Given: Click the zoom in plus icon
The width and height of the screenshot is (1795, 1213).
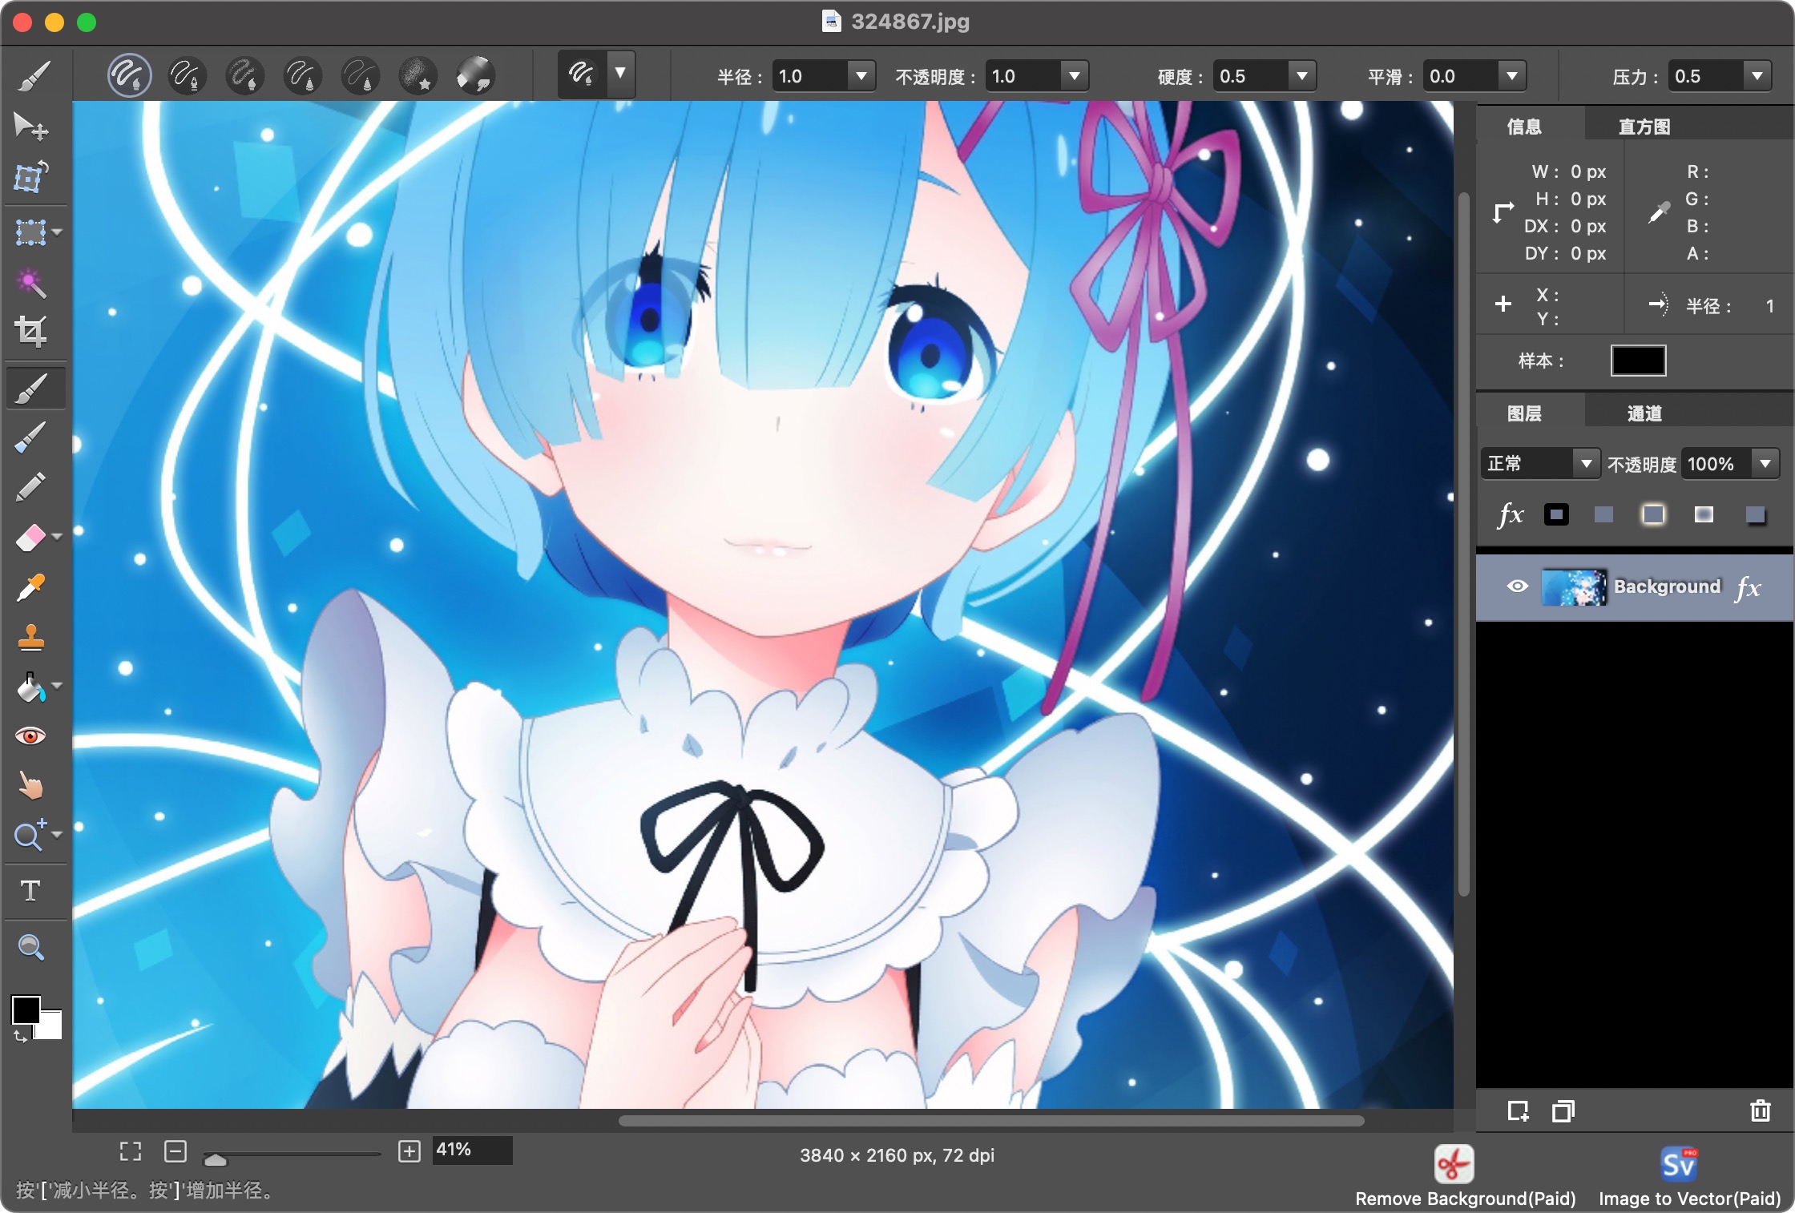Looking at the screenshot, I should click(409, 1151).
